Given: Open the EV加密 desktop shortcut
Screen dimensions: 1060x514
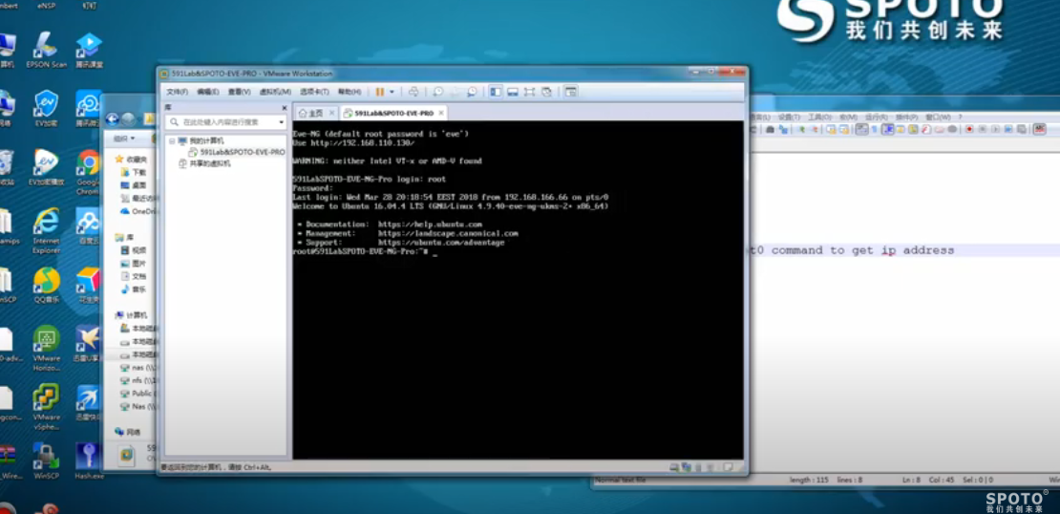Looking at the screenshot, I should (x=47, y=108).
